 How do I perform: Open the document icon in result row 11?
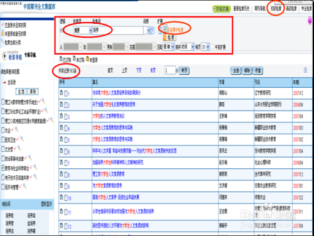click(x=62, y=212)
